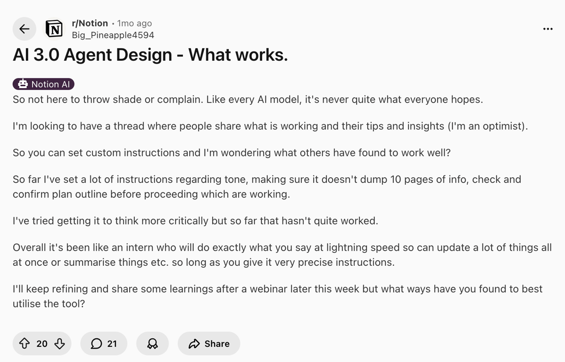
Task: Click the r/Notion community avatar logo
Action: click(54, 29)
